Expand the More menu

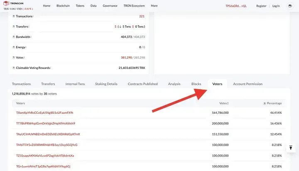coord(154,6)
